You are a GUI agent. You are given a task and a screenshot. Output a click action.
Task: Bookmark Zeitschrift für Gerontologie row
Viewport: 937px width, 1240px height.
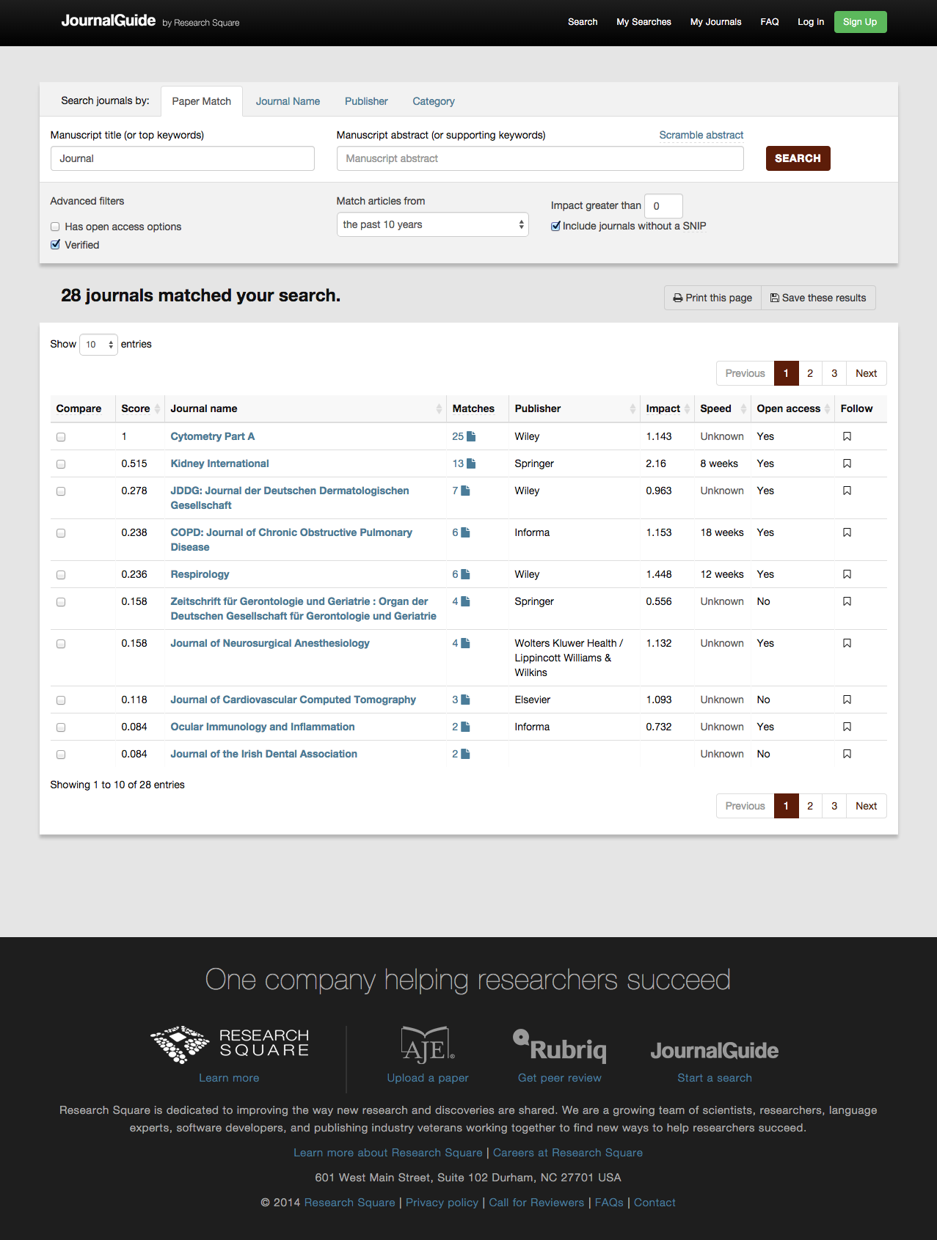tap(847, 601)
